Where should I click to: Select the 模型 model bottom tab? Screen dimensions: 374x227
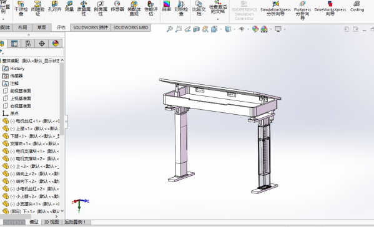point(34,222)
